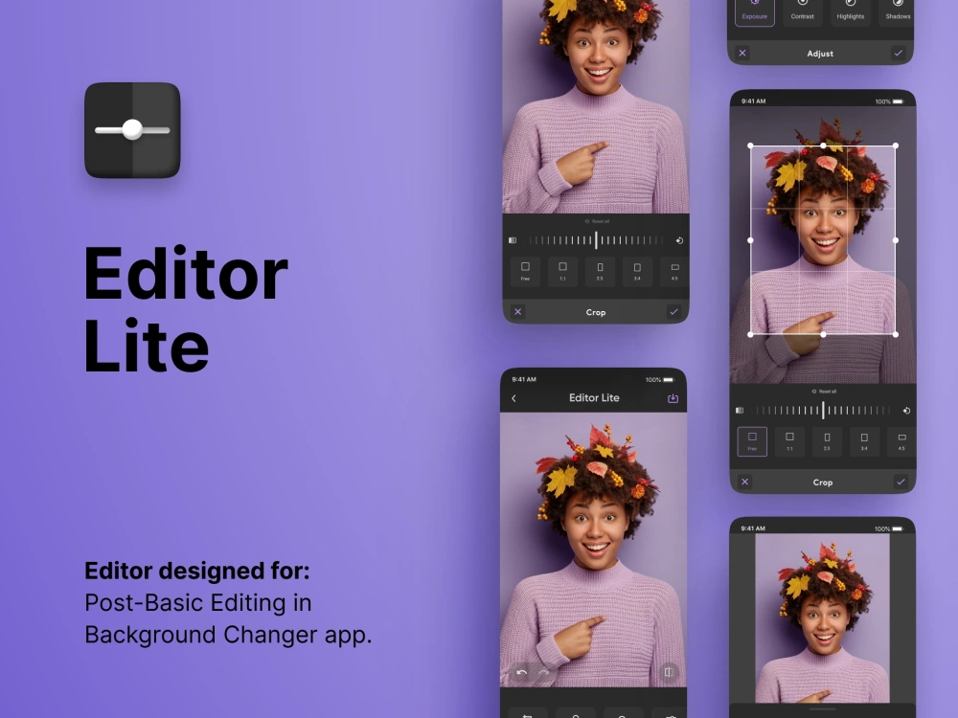Screen dimensions: 958x718
Task: Click 'Background Changer app.' text line
Action: point(228,635)
